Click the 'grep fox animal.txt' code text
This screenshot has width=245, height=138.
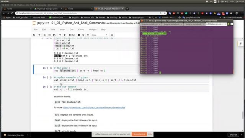point(67,102)
